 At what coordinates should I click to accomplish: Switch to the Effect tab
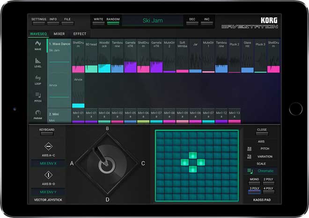pos(80,34)
